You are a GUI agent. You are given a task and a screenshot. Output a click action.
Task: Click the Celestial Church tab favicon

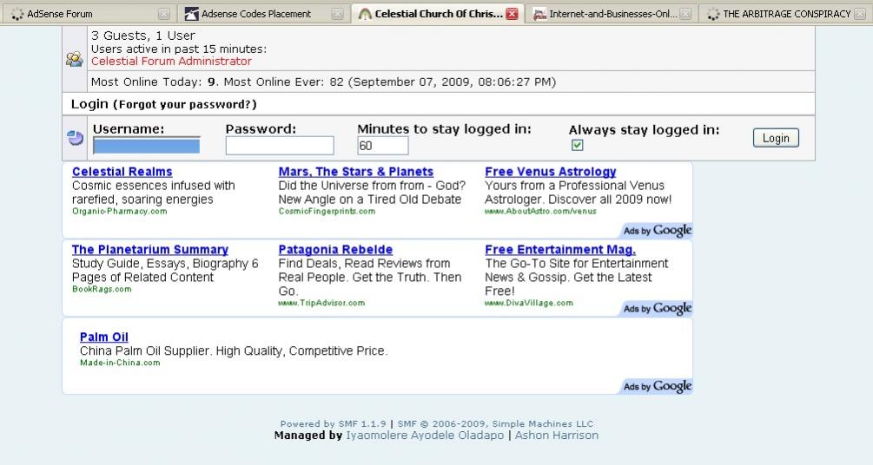[x=365, y=14]
